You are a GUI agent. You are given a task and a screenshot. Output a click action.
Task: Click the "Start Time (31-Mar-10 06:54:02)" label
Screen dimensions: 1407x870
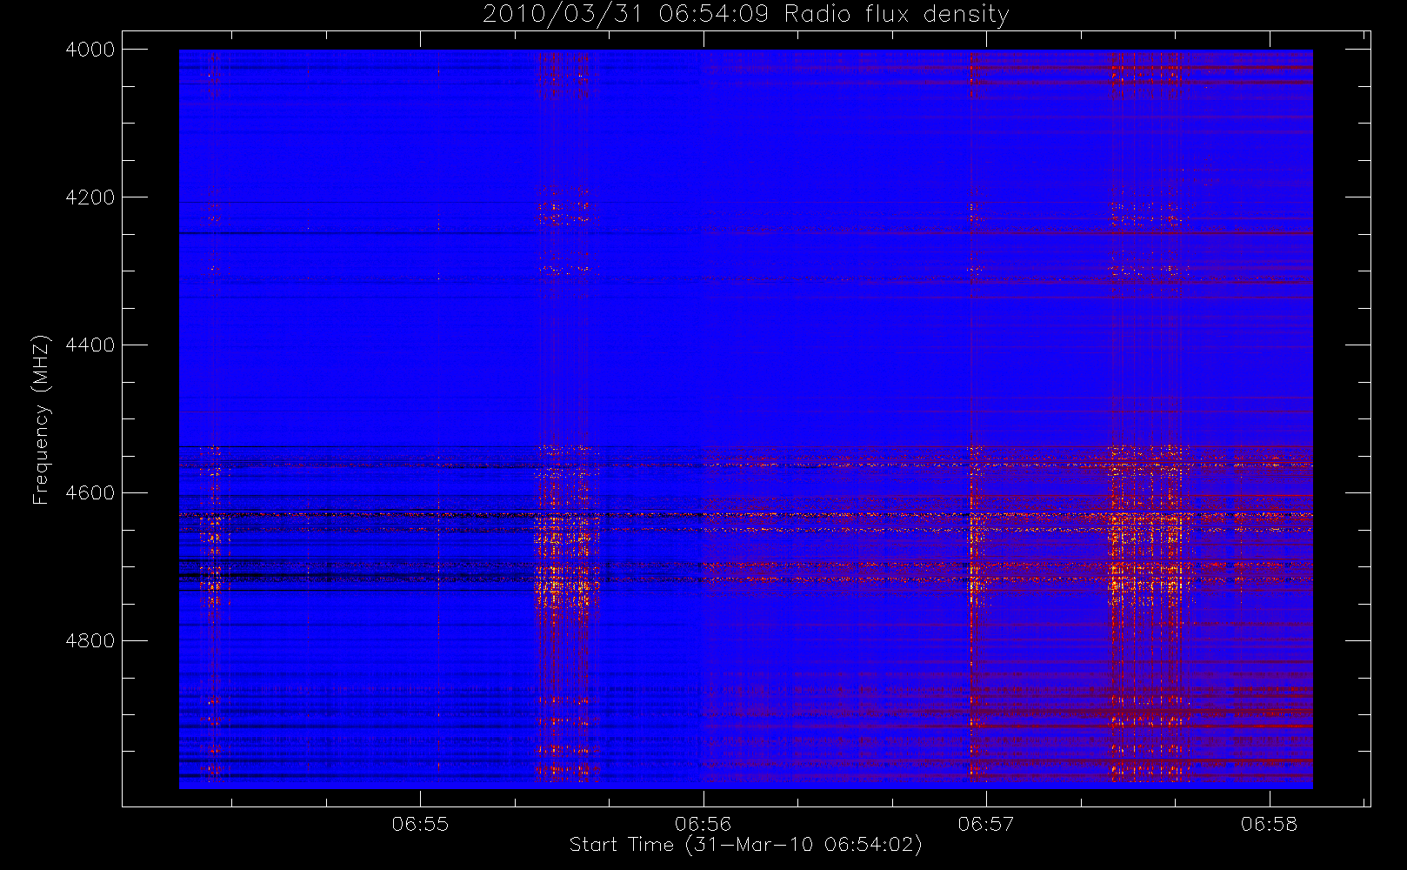point(745,845)
